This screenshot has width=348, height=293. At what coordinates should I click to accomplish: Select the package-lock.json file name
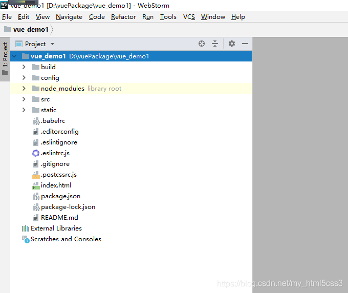click(68, 207)
